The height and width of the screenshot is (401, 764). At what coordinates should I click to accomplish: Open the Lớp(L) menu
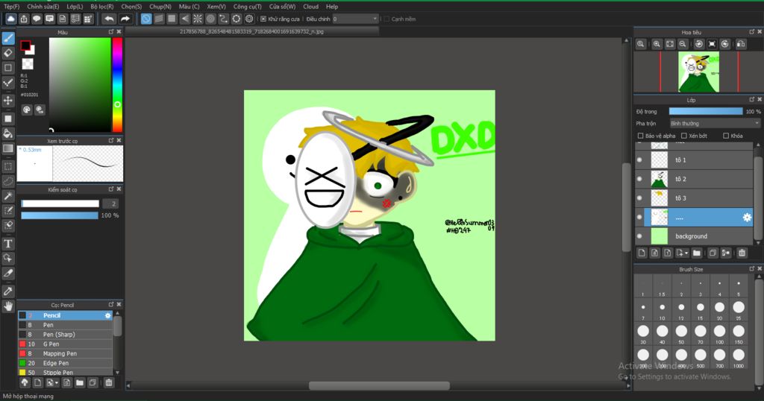[75, 7]
